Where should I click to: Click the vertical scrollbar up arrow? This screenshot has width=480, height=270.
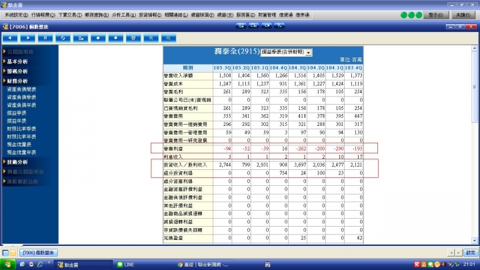pyautogui.click(x=475, y=48)
